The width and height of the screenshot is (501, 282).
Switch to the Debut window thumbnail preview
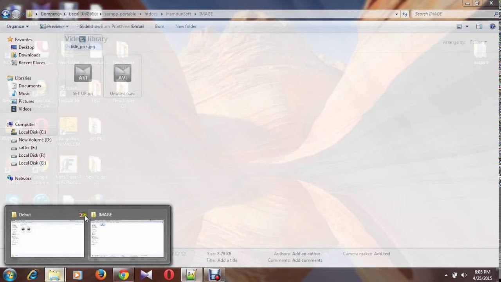point(47,239)
